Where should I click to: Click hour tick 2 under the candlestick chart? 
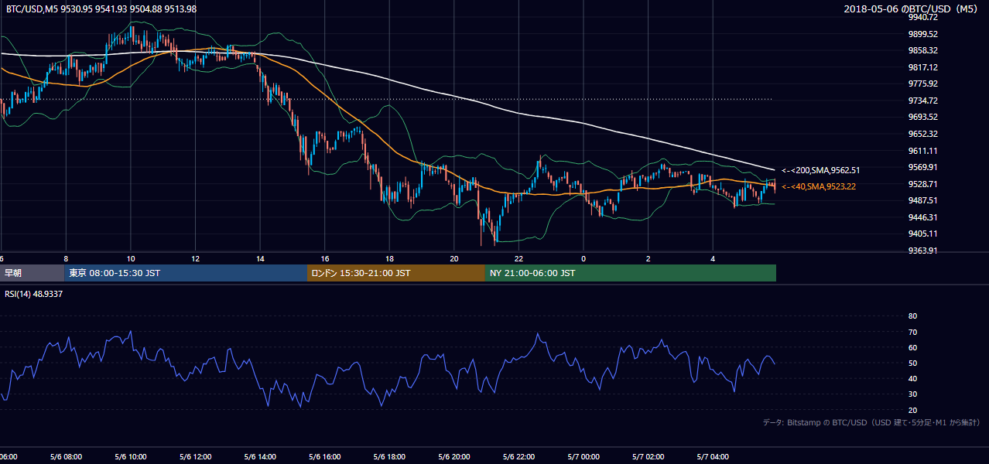coord(648,259)
